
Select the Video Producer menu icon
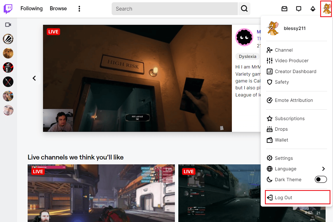pyautogui.click(x=269, y=60)
